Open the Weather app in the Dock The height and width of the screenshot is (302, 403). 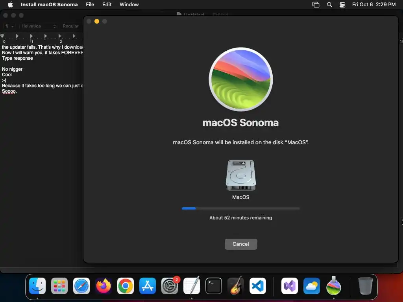tap(312, 286)
